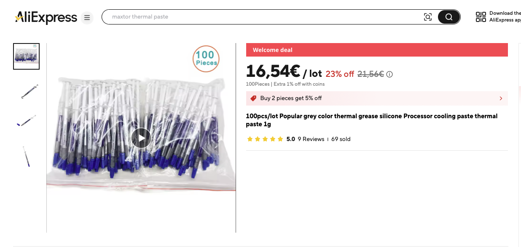Viewport: 521px width, 247px height.
Task: Click the info icon beside the original price
Action: (389, 74)
